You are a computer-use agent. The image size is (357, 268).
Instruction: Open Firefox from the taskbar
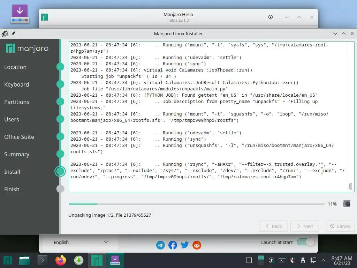tap(61, 260)
